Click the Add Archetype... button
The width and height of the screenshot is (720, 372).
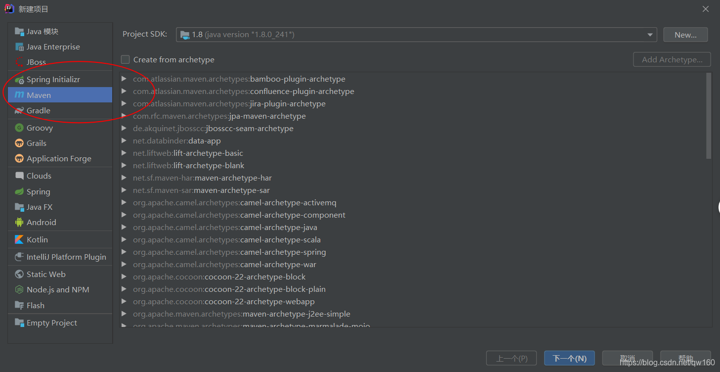click(672, 60)
